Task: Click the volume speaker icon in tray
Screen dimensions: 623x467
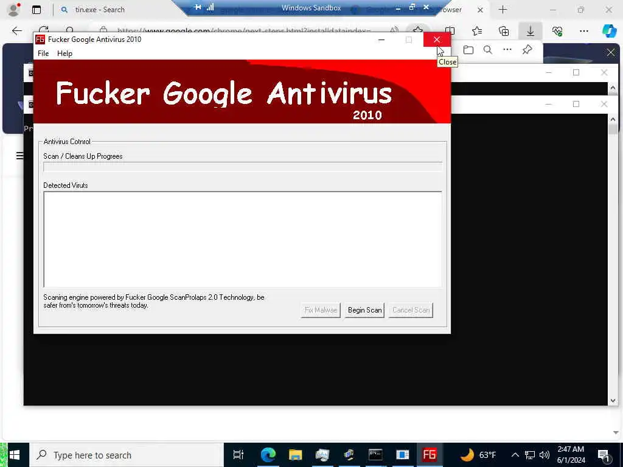Action: pyautogui.click(x=545, y=455)
